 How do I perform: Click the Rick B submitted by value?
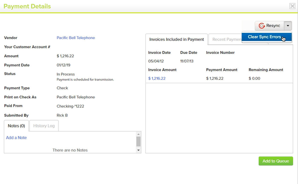[x=62, y=115]
